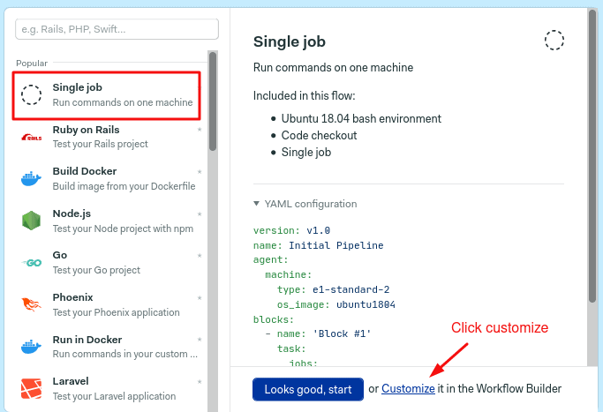Select the Go project template text
Image resolution: width=603 pixels, height=412 pixels.
point(96,270)
